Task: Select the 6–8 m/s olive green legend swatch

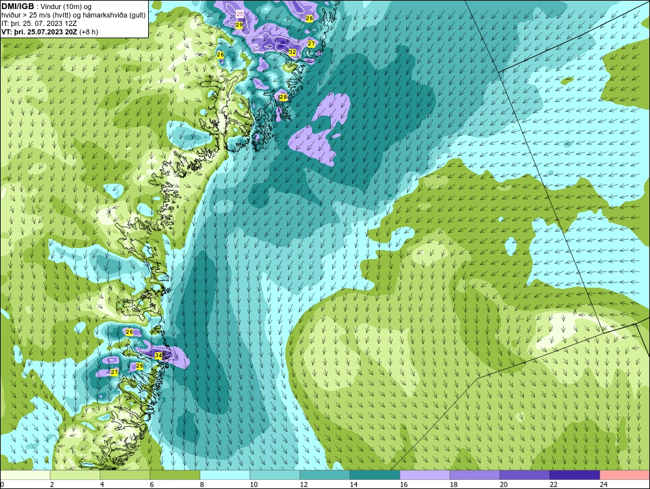Action: (175, 475)
